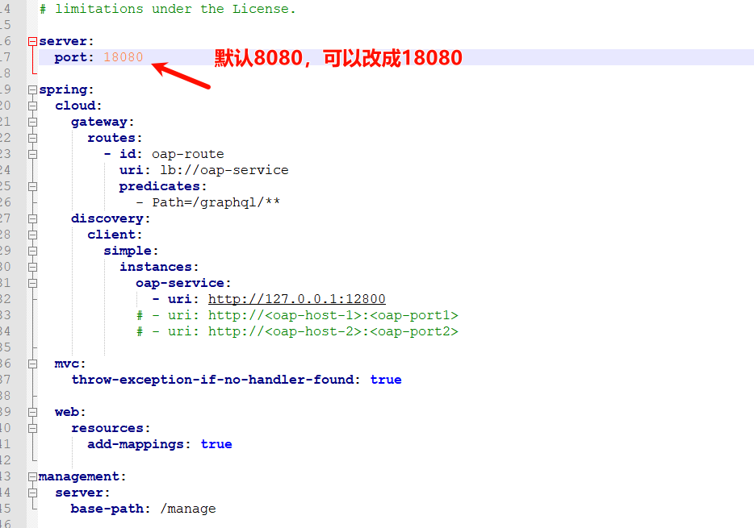Collapse the top-level server block fold marker
The height and width of the screenshot is (528, 754).
(x=32, y=41)
